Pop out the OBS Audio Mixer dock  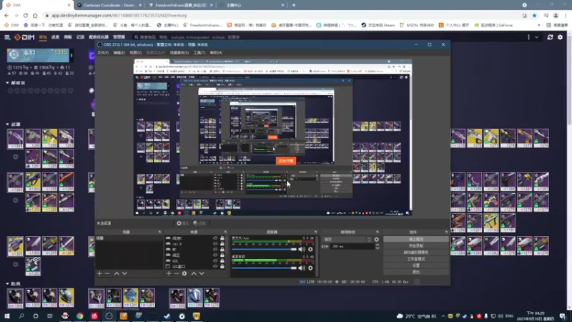(x=315, y=232)
